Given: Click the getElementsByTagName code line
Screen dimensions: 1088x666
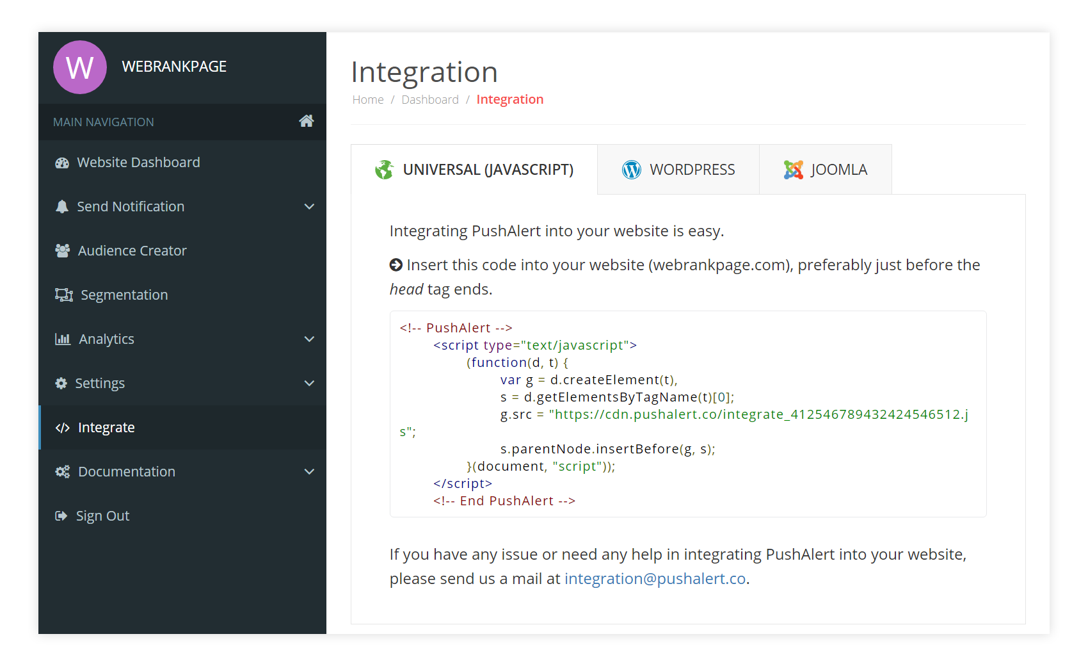Looking at the screenshot, I should [x=617, y=397].
